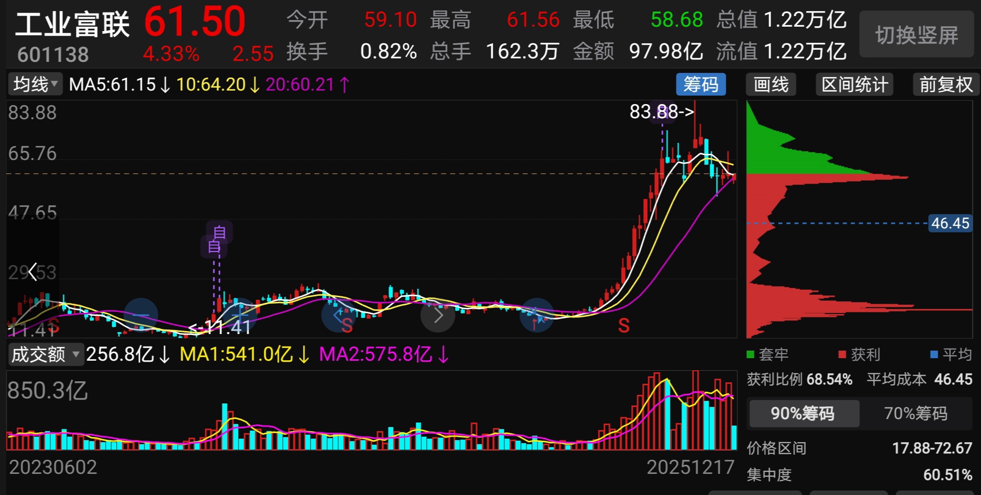
Task: Click the blue circle minus zoom icon
Action: (x=141, y=315)
